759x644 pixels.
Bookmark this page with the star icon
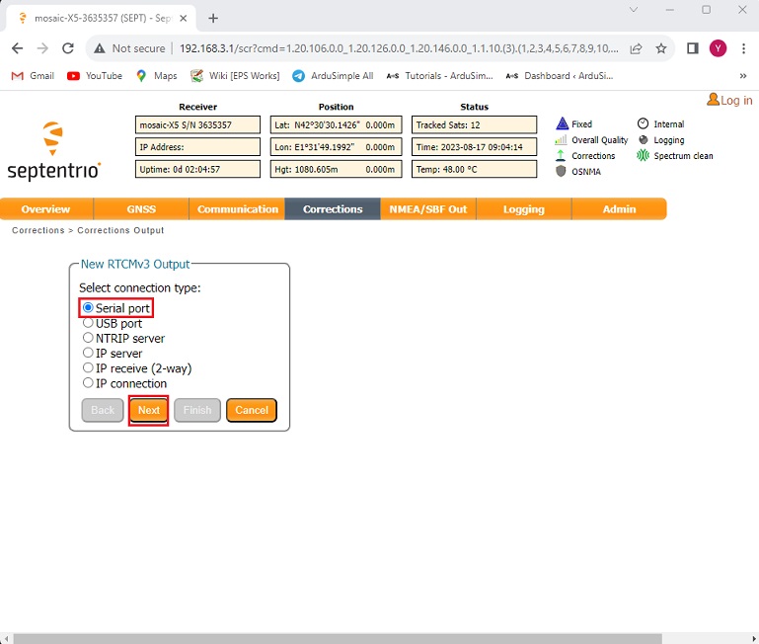[x=661, y=48]
